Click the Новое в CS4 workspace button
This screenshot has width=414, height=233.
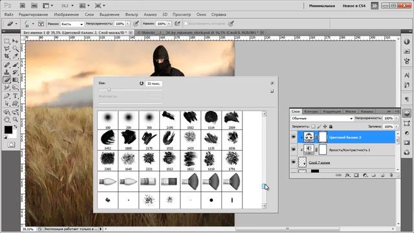tap(354, 6)
